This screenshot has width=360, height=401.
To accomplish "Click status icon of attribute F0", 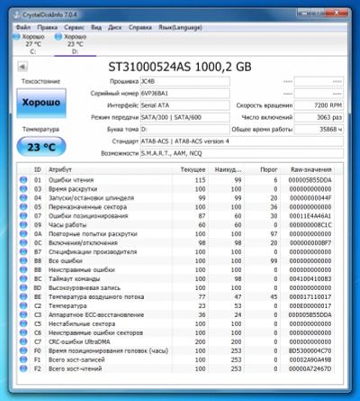I will pyautogui.click(x=23, y=351).
